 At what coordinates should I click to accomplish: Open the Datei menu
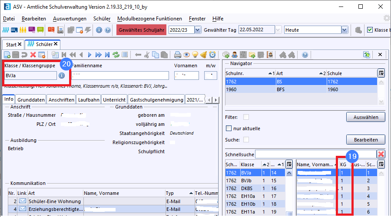point(9,19)
